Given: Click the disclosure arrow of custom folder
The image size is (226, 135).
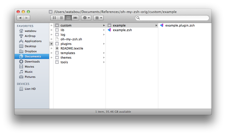Looking at the screenshot, I should pyautogui.click(x=104, y=25).
